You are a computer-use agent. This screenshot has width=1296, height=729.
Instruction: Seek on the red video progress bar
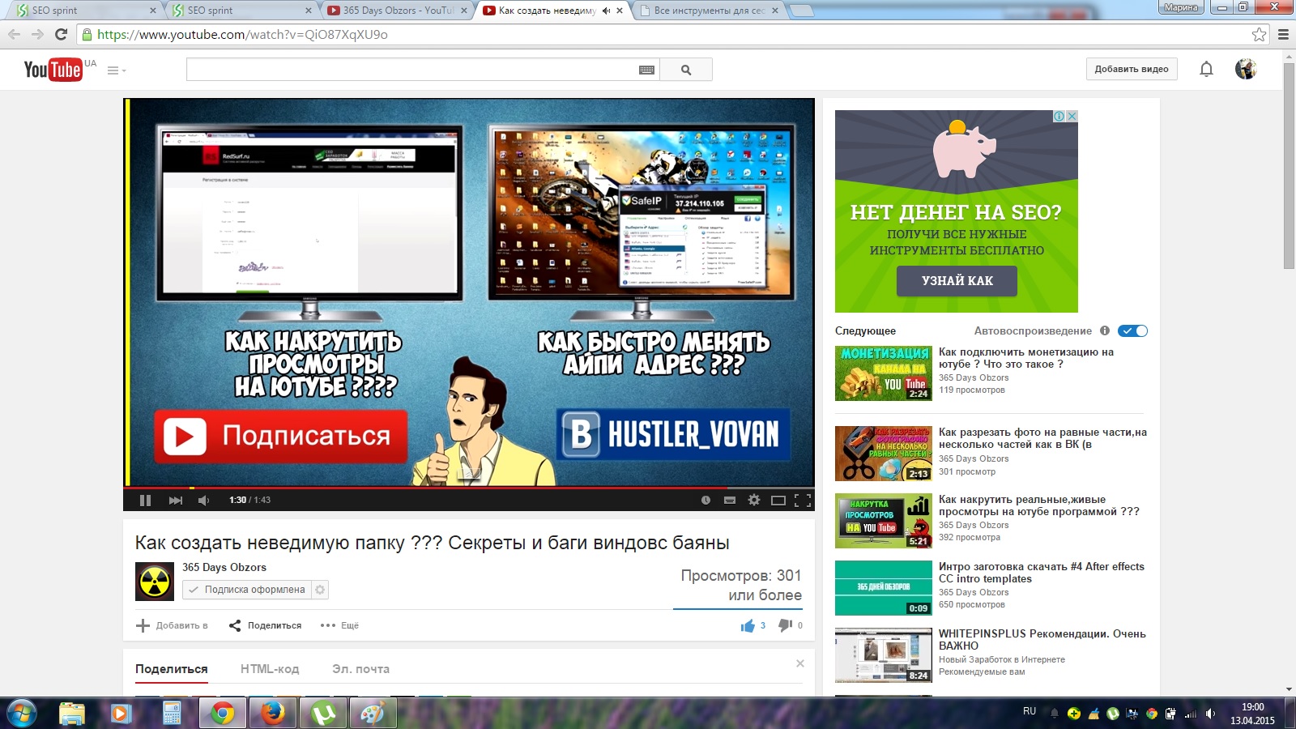coord(469,488)
